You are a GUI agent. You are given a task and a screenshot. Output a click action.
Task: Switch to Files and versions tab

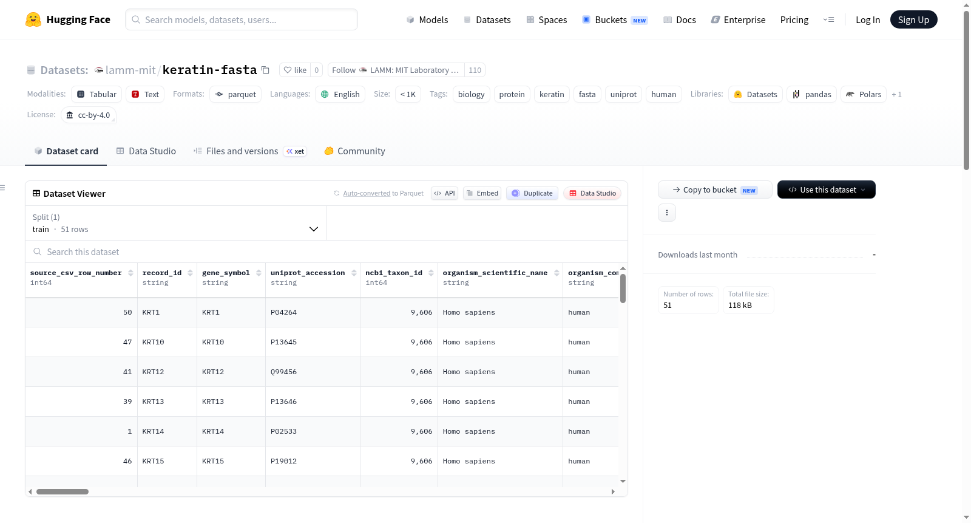[x=249, y=151]
